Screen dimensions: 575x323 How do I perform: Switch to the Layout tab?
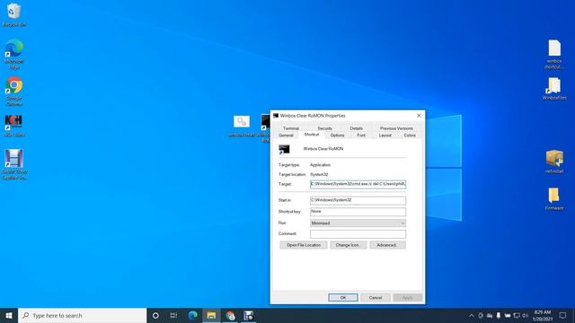385,135
